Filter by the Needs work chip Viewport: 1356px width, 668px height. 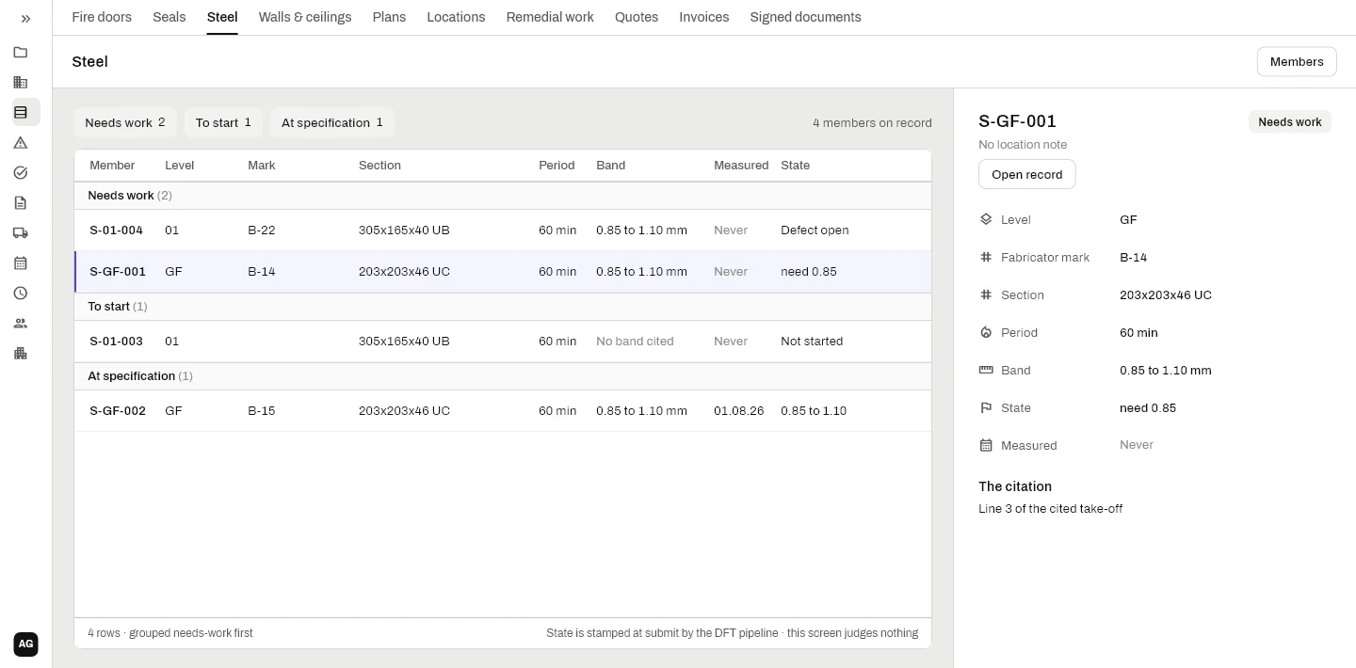coord(125,122)
